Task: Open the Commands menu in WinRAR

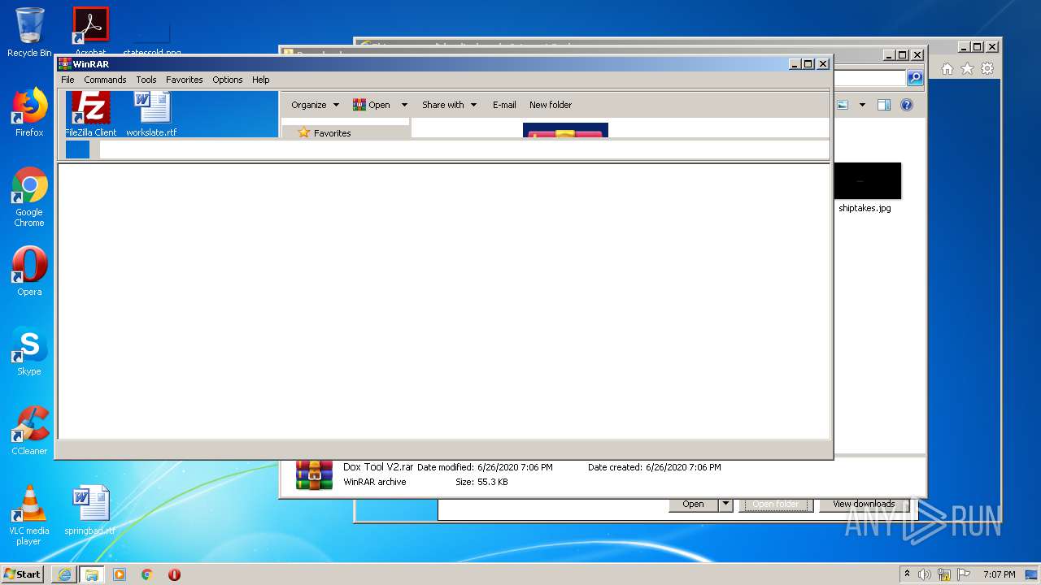Action: [x=105, y=80]
